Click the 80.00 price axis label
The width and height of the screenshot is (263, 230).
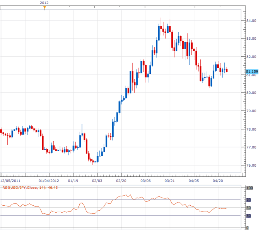(x=251, y=93)
